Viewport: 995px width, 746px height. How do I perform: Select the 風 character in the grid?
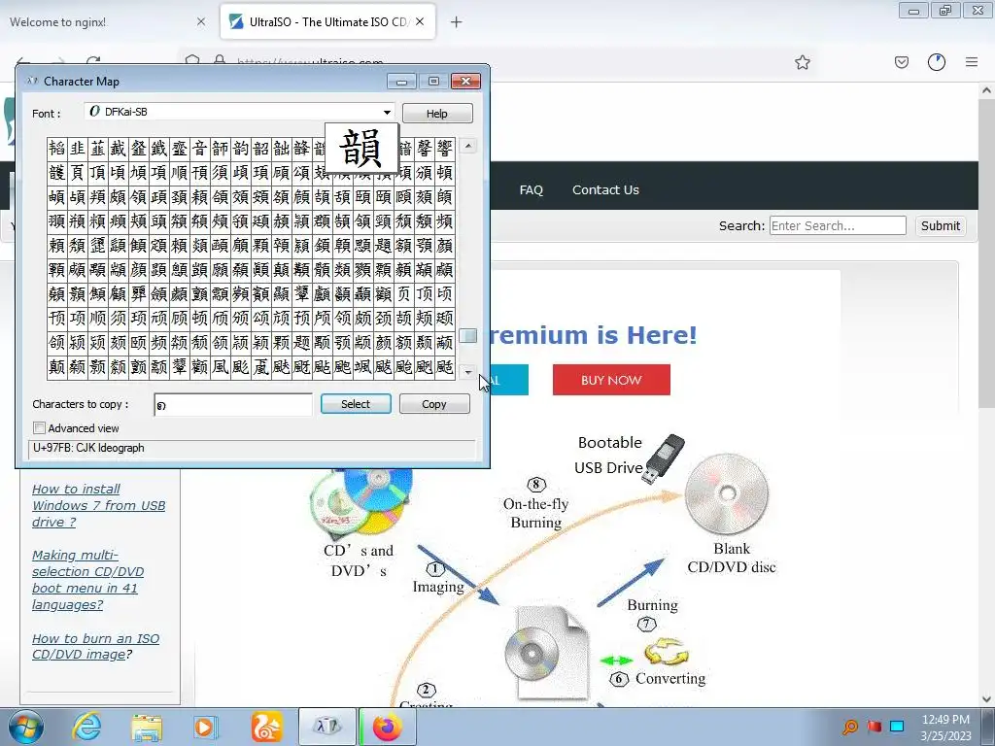(221, 367)
